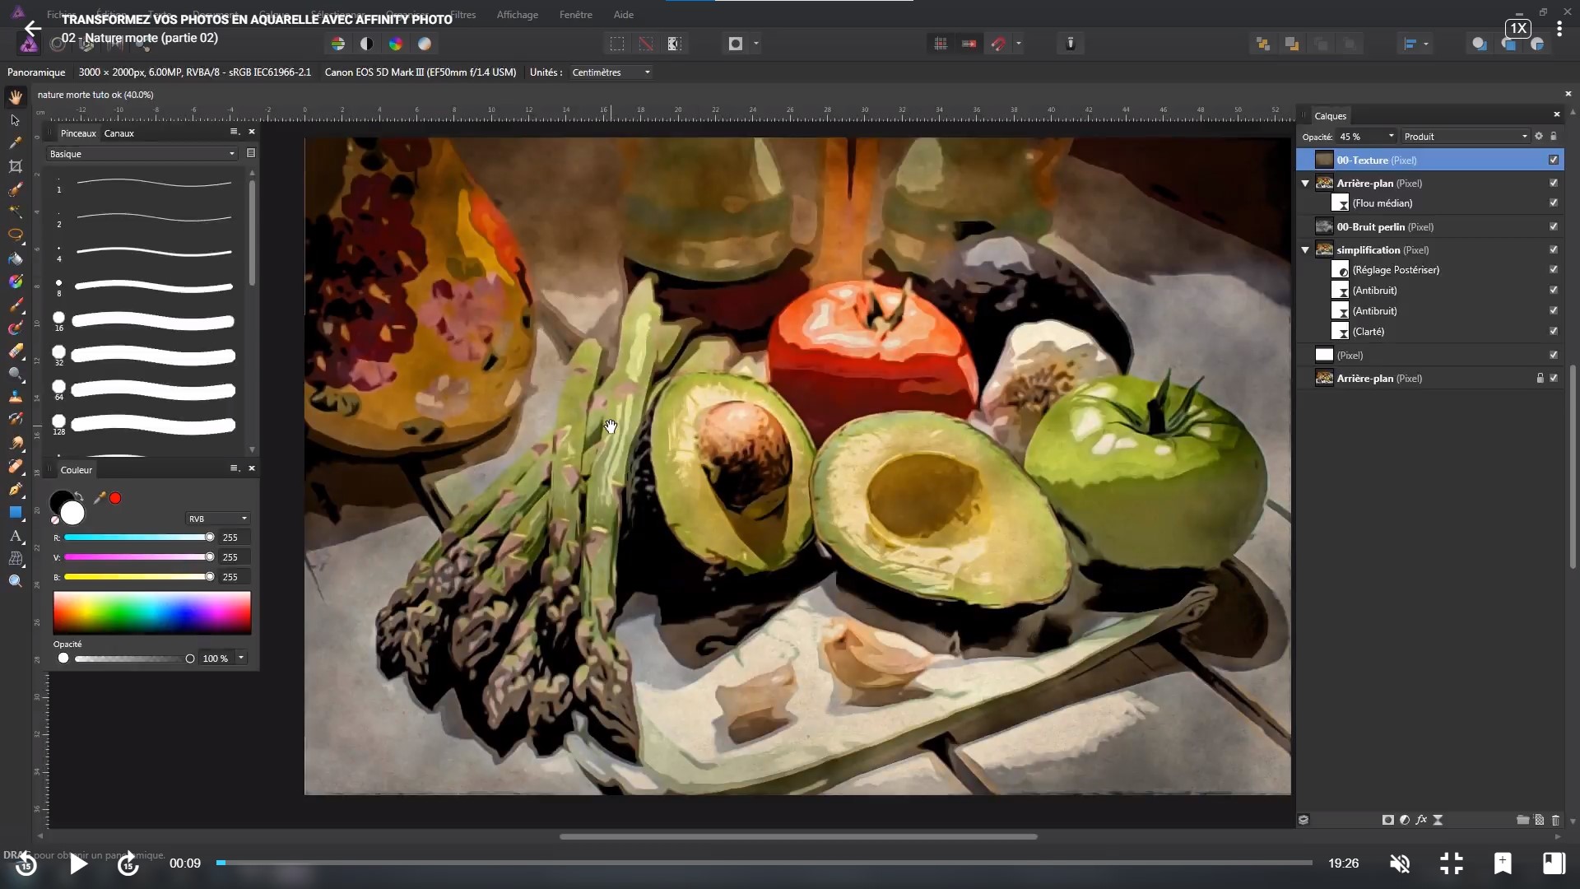Click the fx layer effects icon
Image resolution: width=1580 pixels, height=889 pixels.
(1421, 820)
